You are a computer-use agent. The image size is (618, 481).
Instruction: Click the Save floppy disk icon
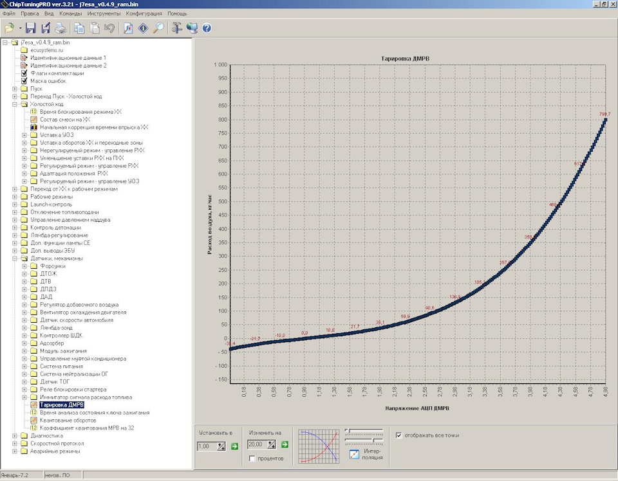pyautogui.click(x=32, y=28)
